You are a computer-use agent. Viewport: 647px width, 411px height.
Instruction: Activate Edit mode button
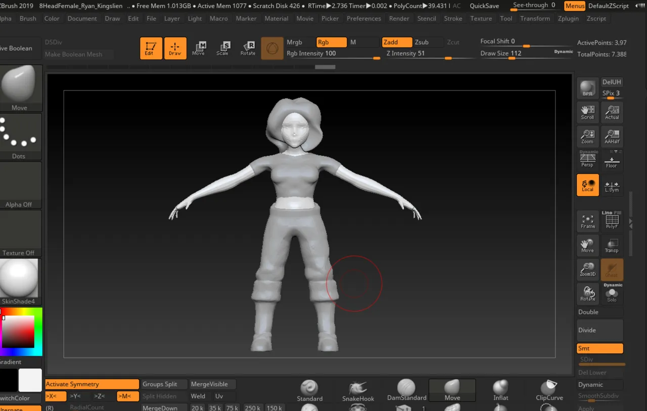pos(151,48)
